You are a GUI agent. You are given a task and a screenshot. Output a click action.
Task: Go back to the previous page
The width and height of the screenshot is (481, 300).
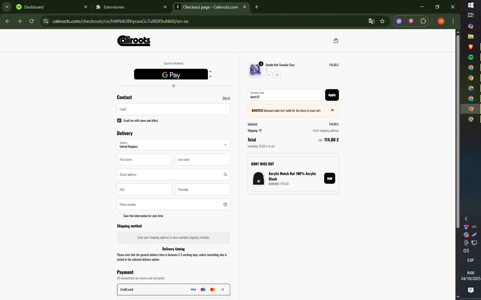coord(8,21)
